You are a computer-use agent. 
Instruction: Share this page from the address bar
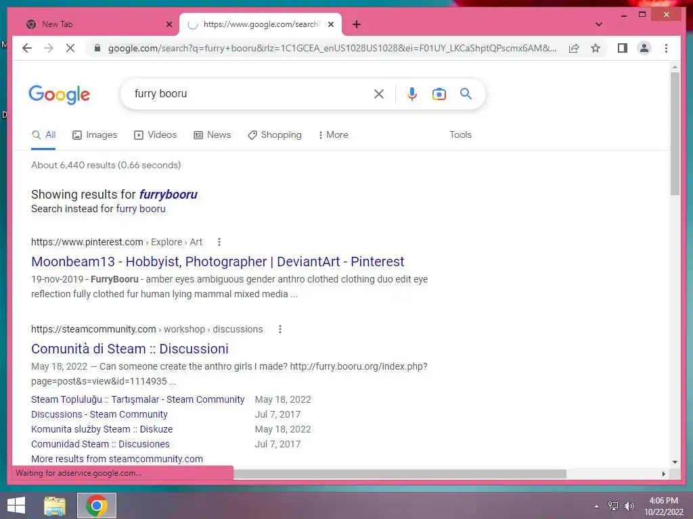point(574,48)
